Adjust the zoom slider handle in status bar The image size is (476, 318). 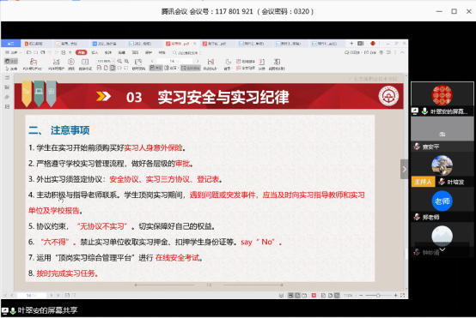(x=378, y=295)
